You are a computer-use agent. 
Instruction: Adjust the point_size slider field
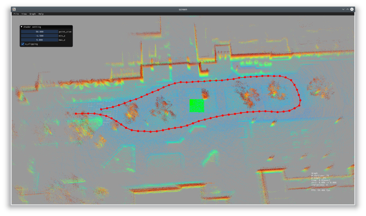tap(39, 32)
